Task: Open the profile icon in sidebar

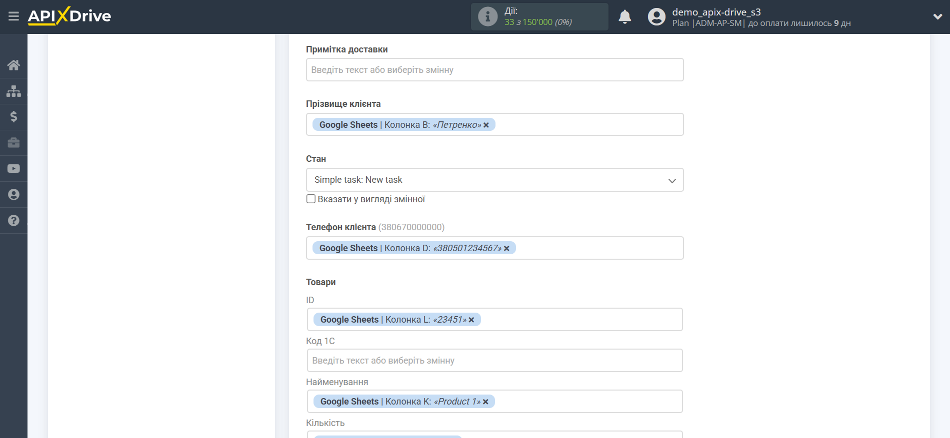Action: tap(13, 195)
